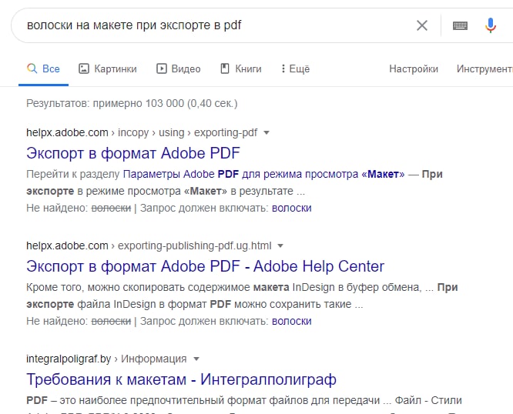The height and width of the screenshot is (414, 513).
Task: Expand dropdown arrow beside integralpoligraf.by Информация
Action: [x=196, y=359]
